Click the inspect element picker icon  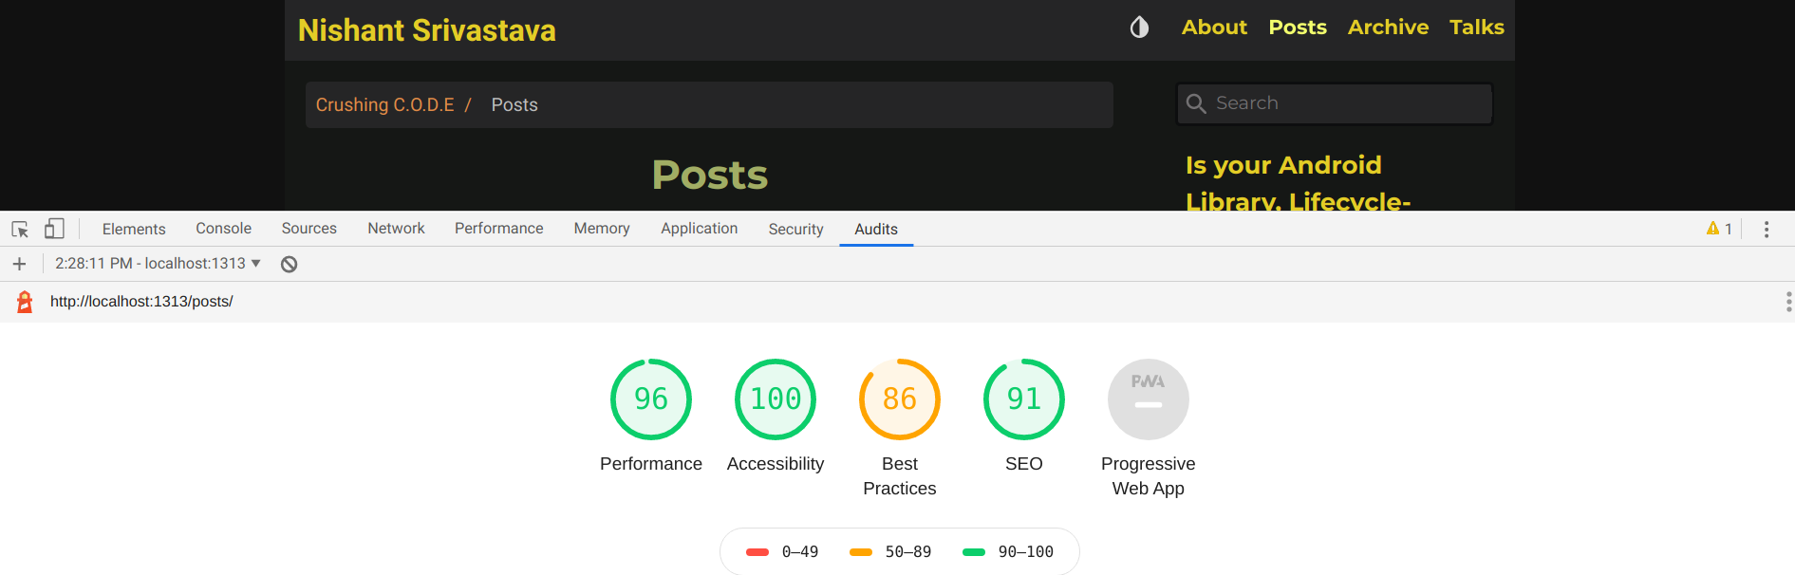[20, 229]
